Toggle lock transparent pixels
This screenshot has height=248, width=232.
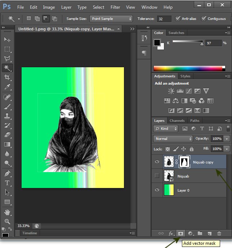[168, 149]
